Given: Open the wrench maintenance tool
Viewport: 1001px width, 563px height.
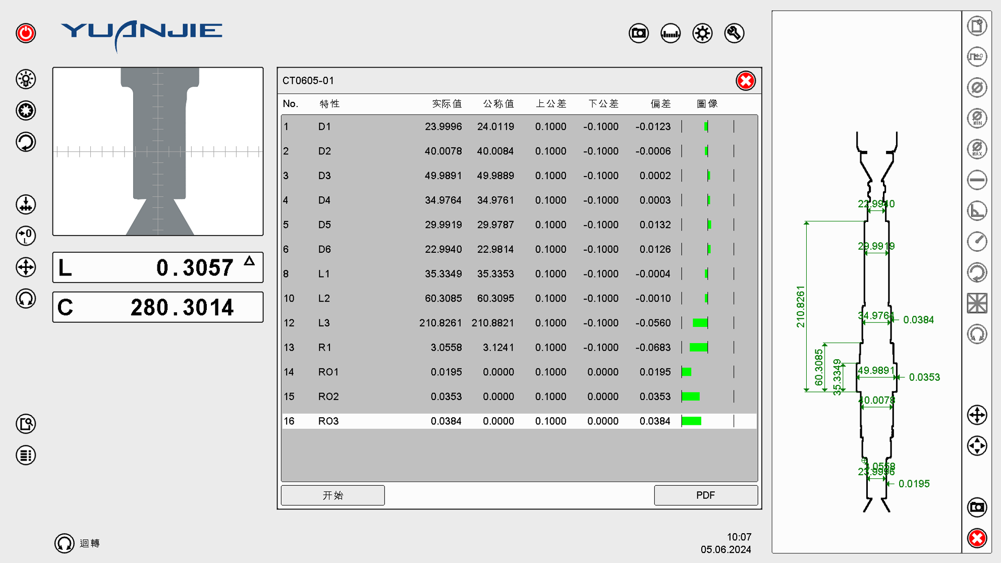Looking at the screenshot, I should [734, 33].
